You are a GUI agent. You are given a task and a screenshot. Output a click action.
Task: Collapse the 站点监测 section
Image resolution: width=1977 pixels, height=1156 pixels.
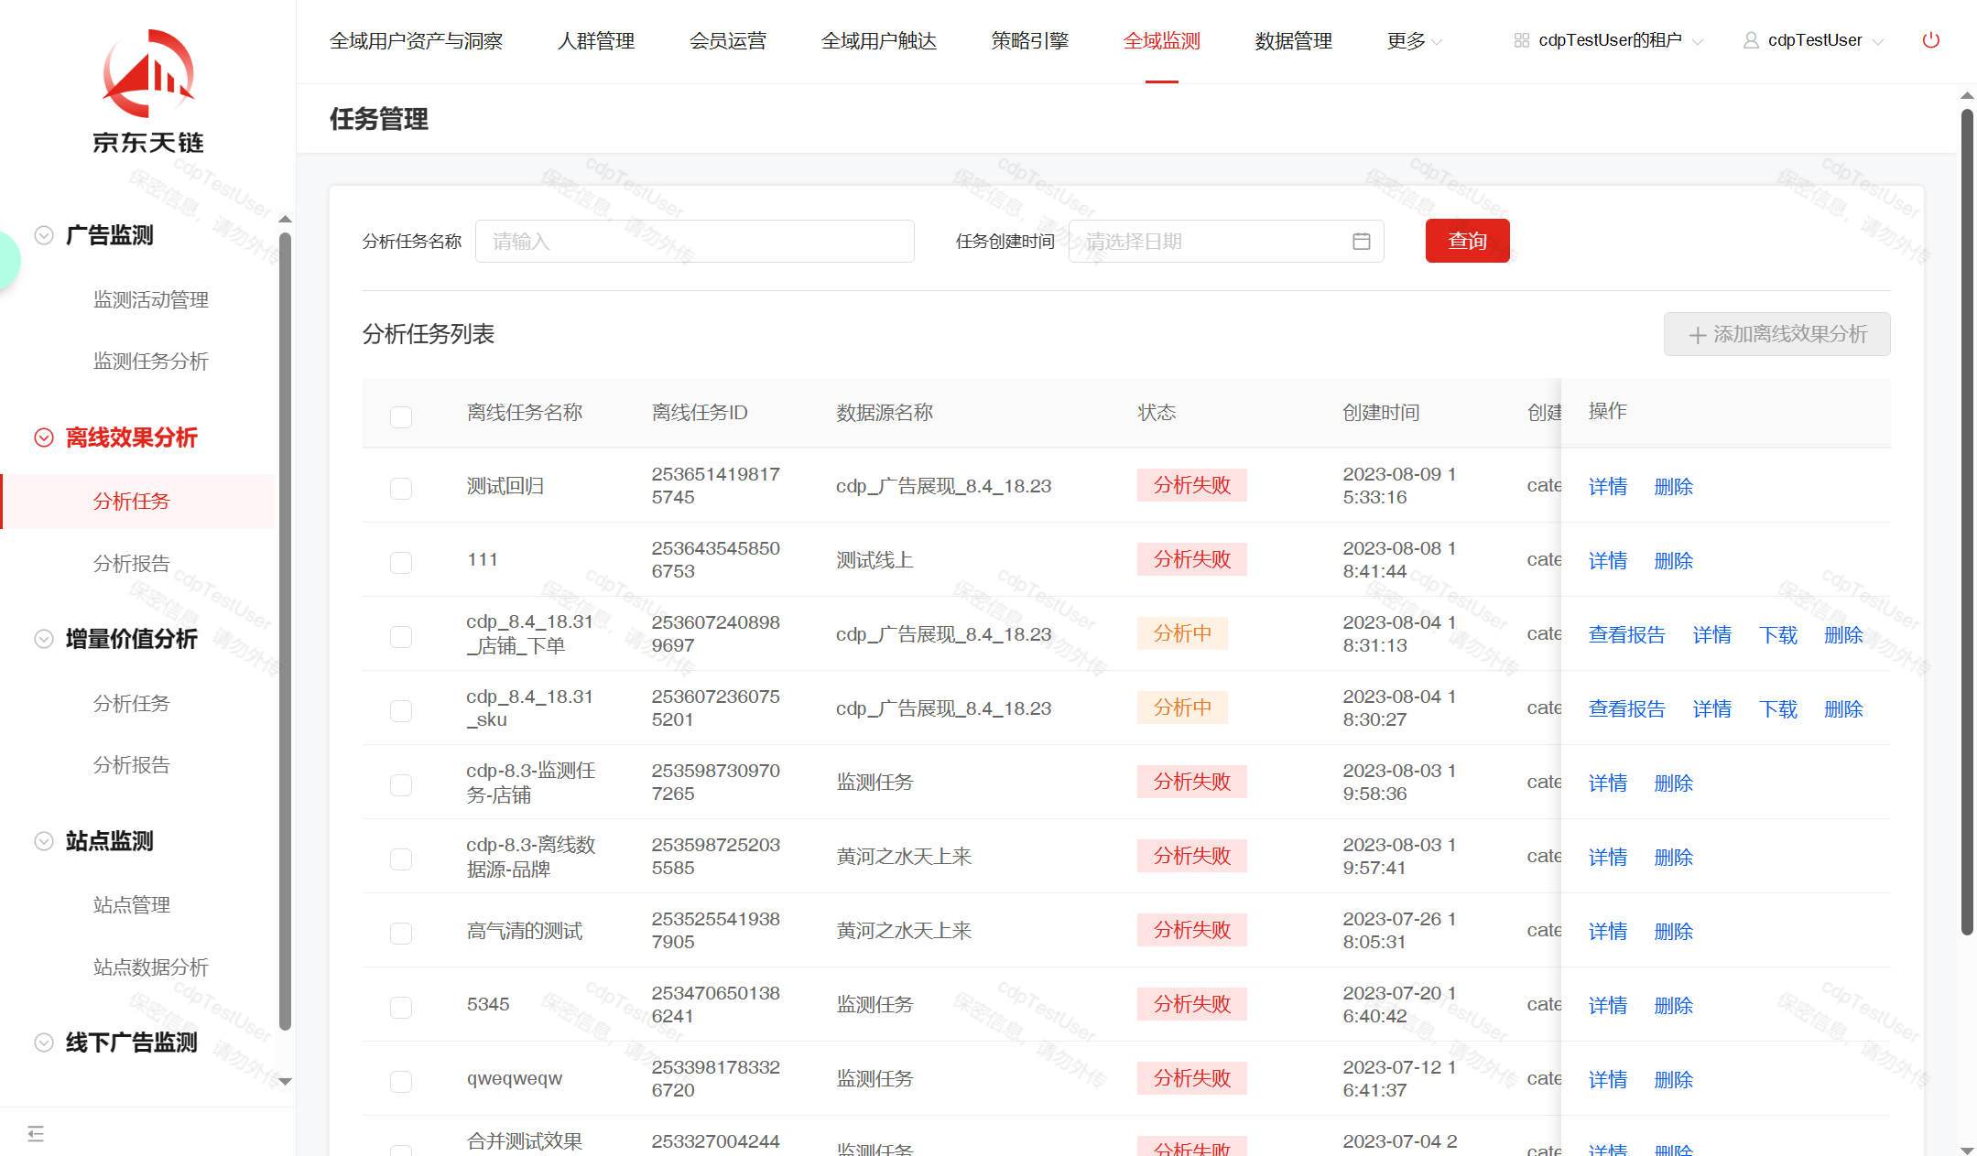point(43,841)
